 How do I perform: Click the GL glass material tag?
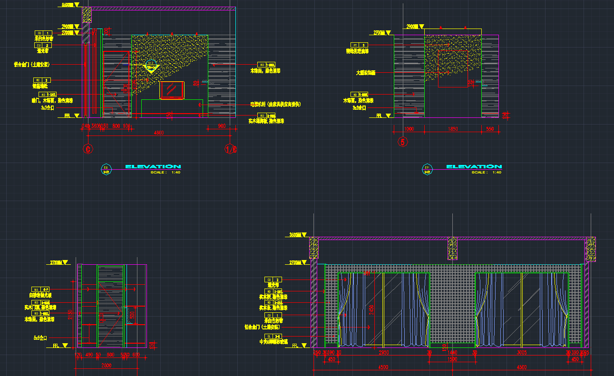(x=273, y=336)
